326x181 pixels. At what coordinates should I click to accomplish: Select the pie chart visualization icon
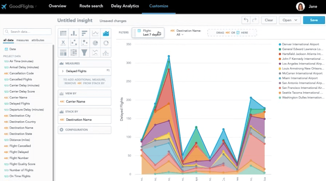[95, 43]
